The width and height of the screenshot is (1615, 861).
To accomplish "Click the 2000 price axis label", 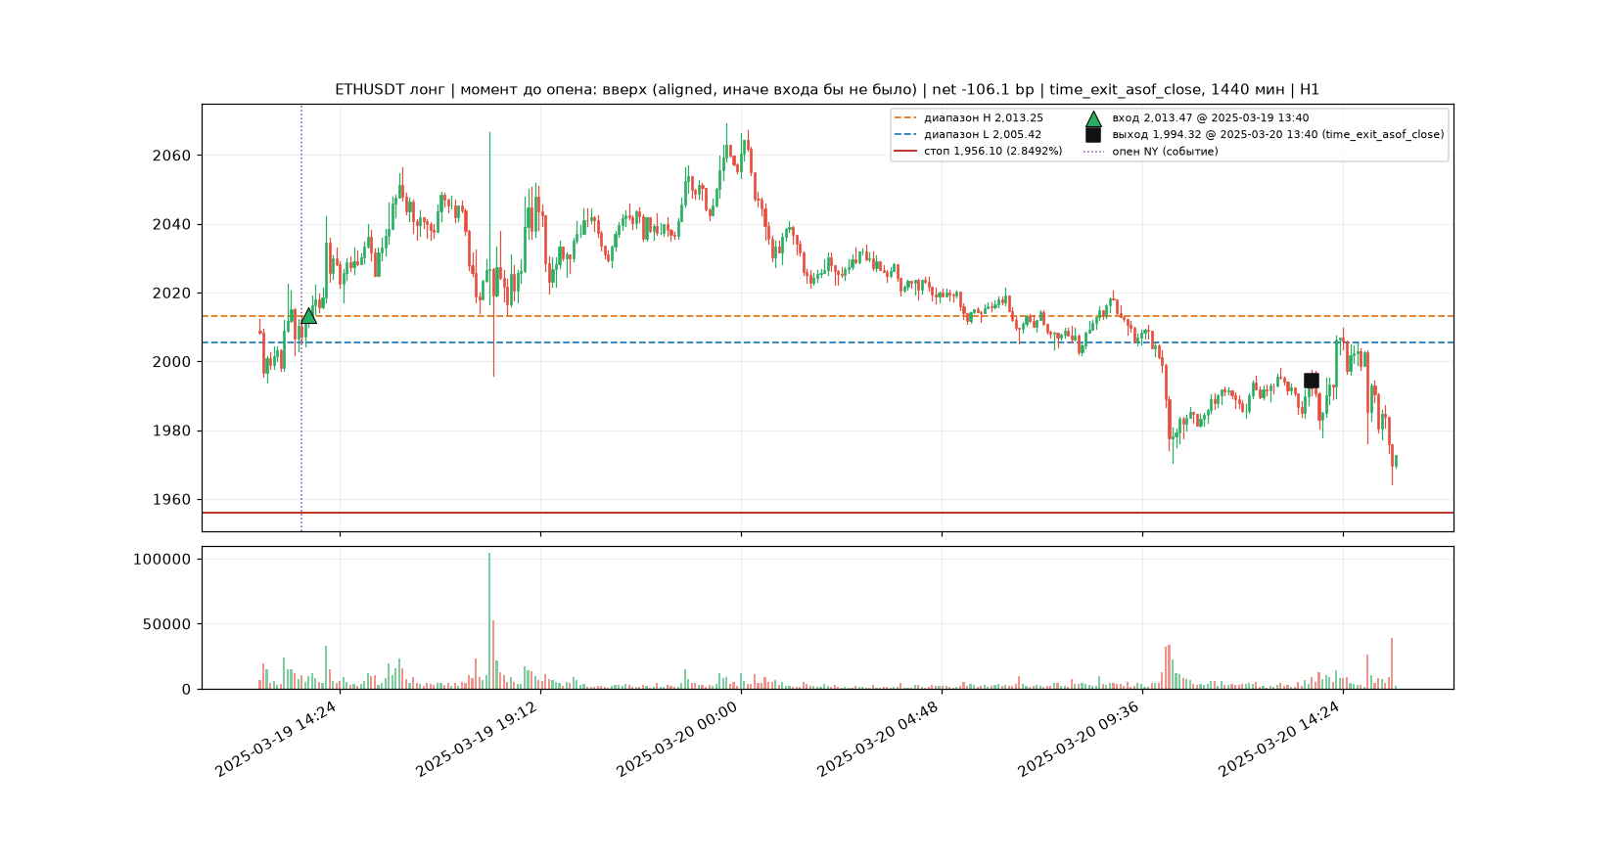I will (172, 362).
